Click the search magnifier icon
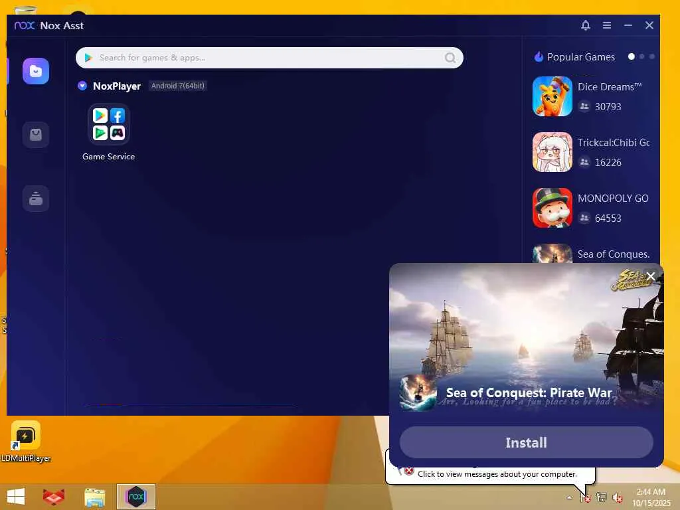 click(x=450, y=58)
